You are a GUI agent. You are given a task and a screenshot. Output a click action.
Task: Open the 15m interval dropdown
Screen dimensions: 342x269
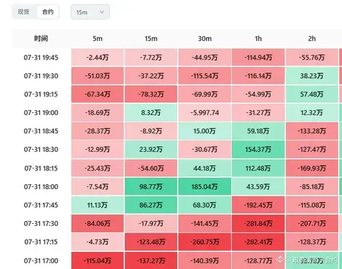pos(90,12)
